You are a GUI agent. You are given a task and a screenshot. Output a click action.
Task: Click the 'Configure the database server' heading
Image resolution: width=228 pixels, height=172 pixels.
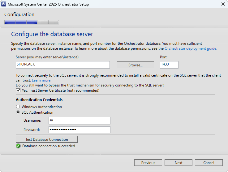[x=52, y=34]
